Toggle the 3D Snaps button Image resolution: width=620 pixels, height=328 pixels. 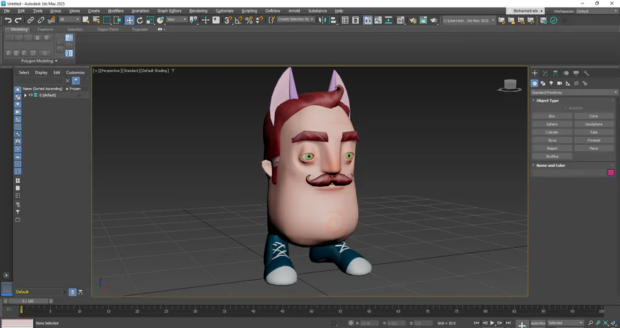click(228, 20)
